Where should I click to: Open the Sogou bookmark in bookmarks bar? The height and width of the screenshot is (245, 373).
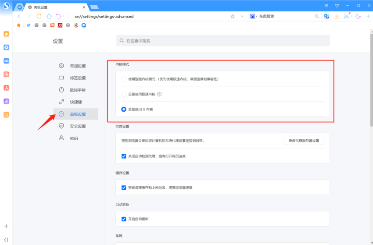tap(29, 25)
